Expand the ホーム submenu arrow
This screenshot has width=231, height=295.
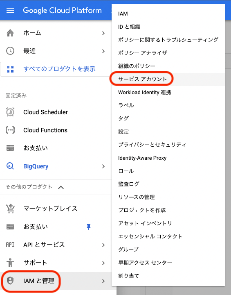pyautogui.click(x=103, y=33)
